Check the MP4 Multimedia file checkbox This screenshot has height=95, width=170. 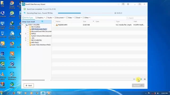(x=28, y=29)
